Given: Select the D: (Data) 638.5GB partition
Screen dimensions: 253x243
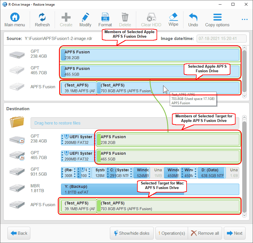Looking at the screenshot, I should 212,173.
